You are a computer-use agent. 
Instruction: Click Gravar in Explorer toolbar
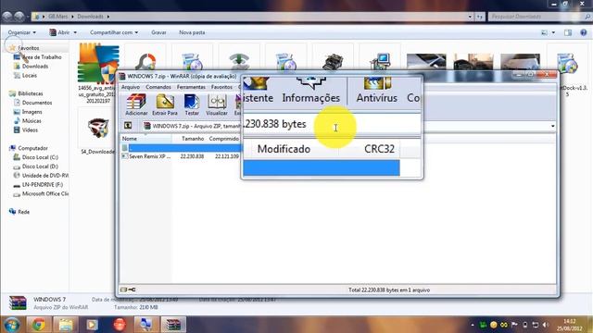coord(158,32)
